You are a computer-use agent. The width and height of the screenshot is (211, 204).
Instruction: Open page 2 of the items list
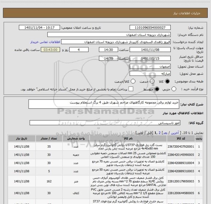160,133
